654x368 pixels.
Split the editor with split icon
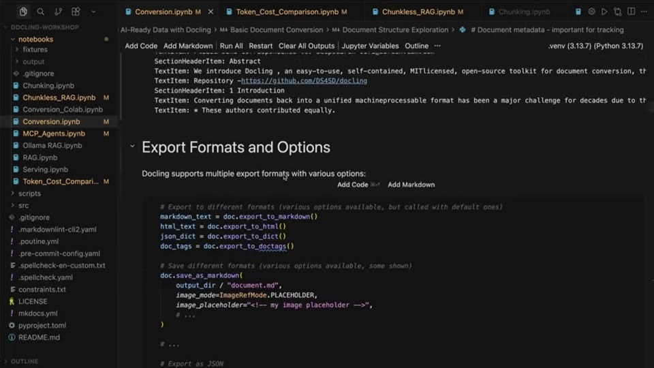click(631, 12)
